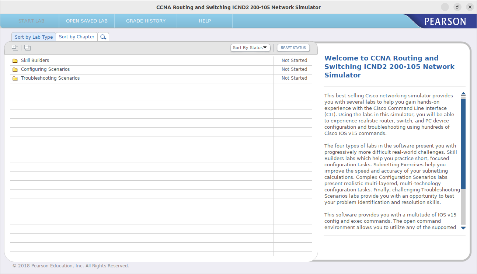Switch to Sort by Lab Type tab
The image size is (477, 274).
[x=34, y=37]
